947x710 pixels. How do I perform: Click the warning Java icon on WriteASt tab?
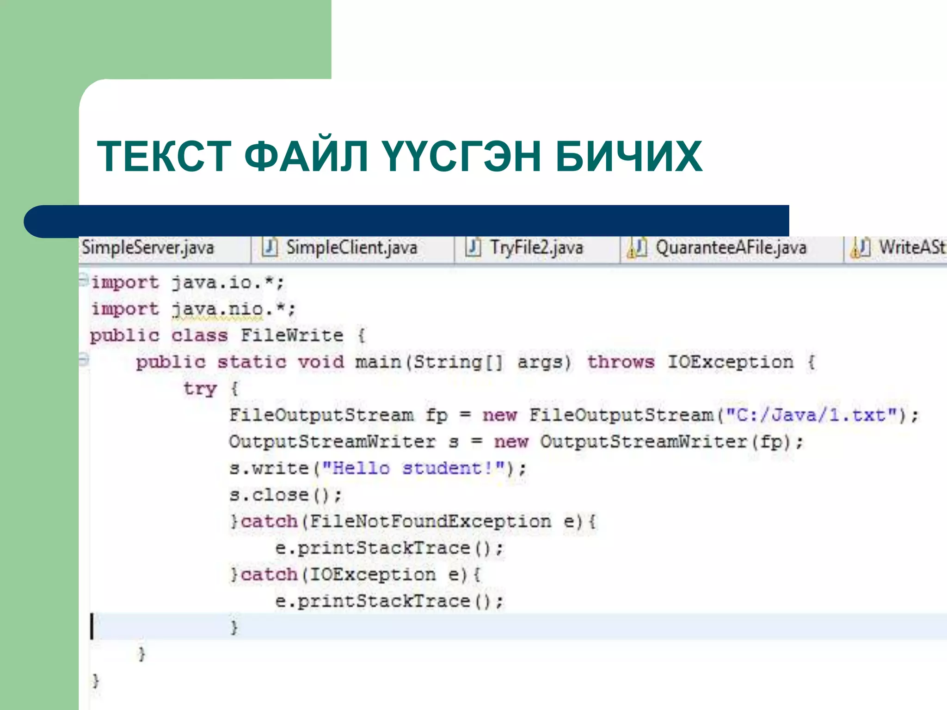[x=860, y=247]
